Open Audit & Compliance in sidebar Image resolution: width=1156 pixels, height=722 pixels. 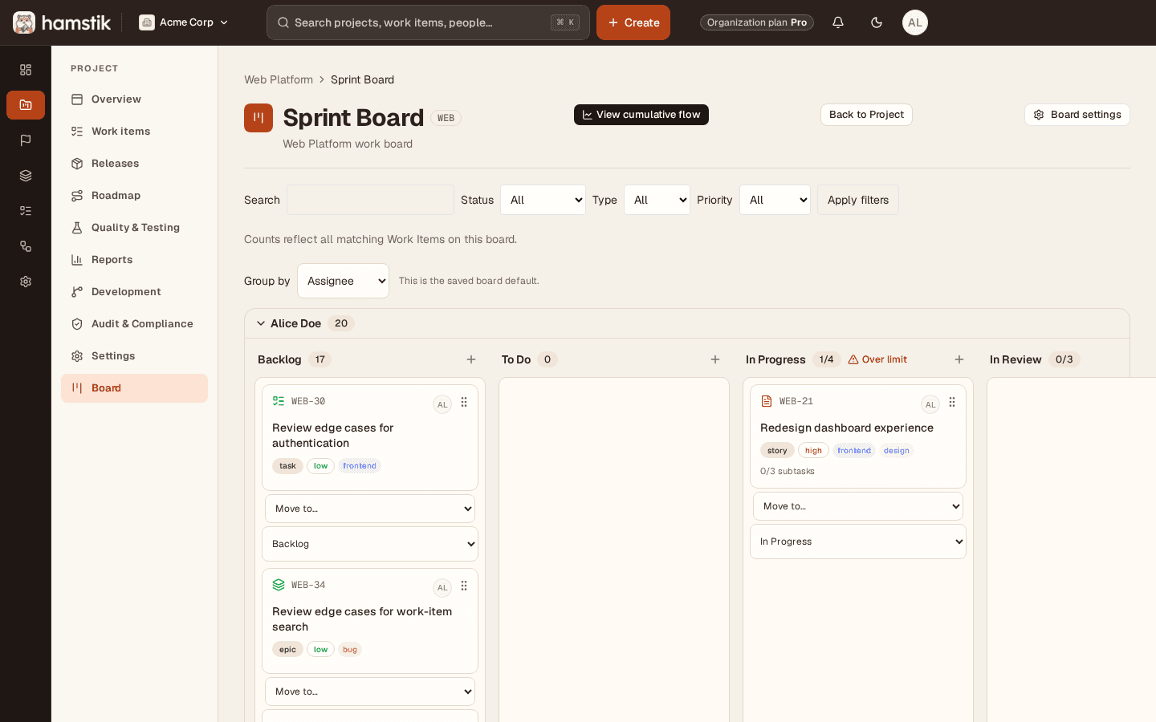[134, 324]
